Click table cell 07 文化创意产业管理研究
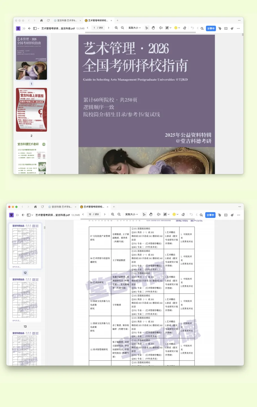The width and height of the screenshot is (257, 407). tap(100, 238)
